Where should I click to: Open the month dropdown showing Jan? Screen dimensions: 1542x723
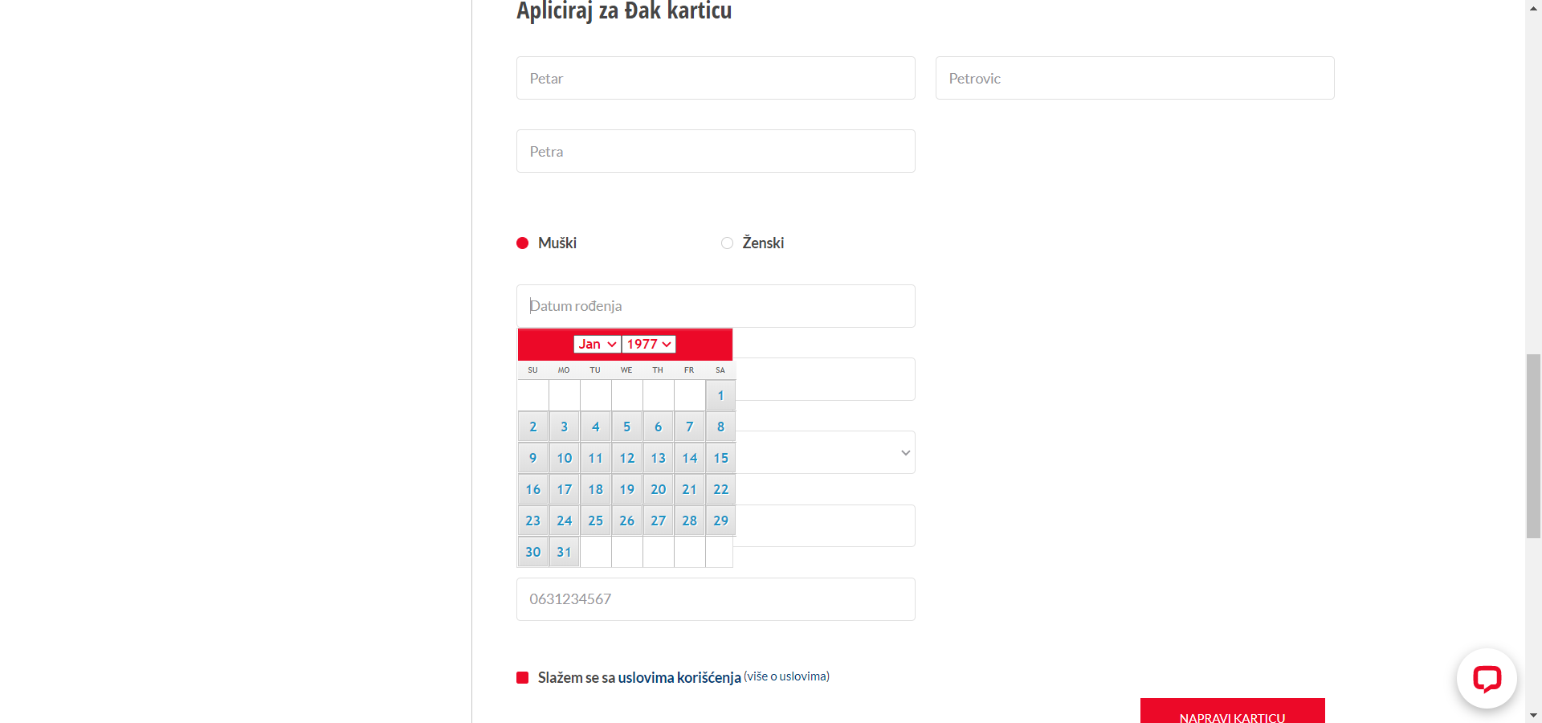[597, 344]
